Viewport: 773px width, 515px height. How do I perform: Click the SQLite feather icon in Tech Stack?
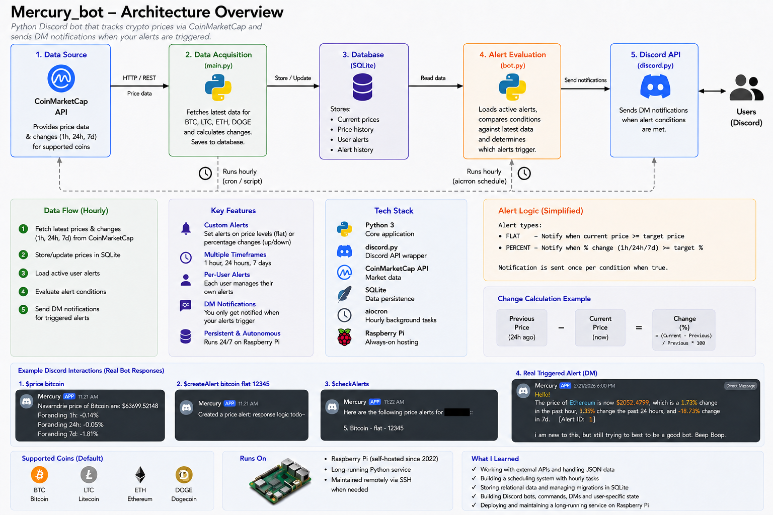[344, 294]
